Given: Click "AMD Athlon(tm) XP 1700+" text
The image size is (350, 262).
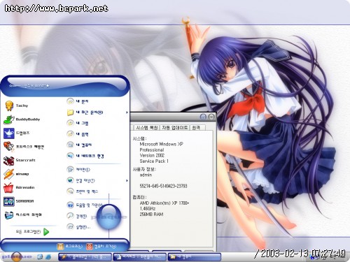Looking at the screenshot, I should pos(164,203).
